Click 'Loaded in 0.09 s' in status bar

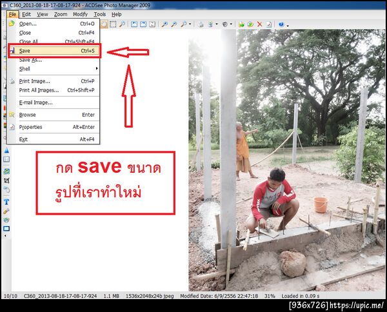pos(301,296)
